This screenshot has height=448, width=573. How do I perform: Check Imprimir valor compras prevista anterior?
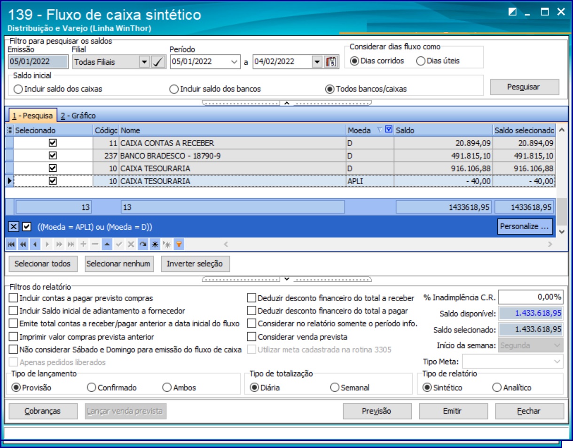click(x=14, y=337)
